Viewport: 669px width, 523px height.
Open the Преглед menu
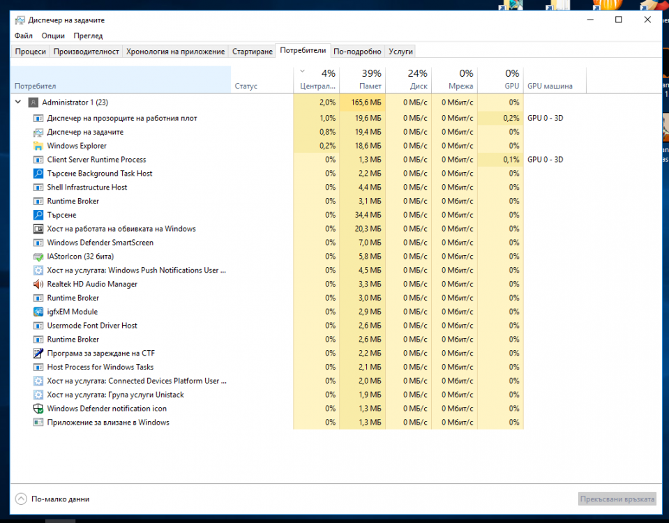pos(88,36)
